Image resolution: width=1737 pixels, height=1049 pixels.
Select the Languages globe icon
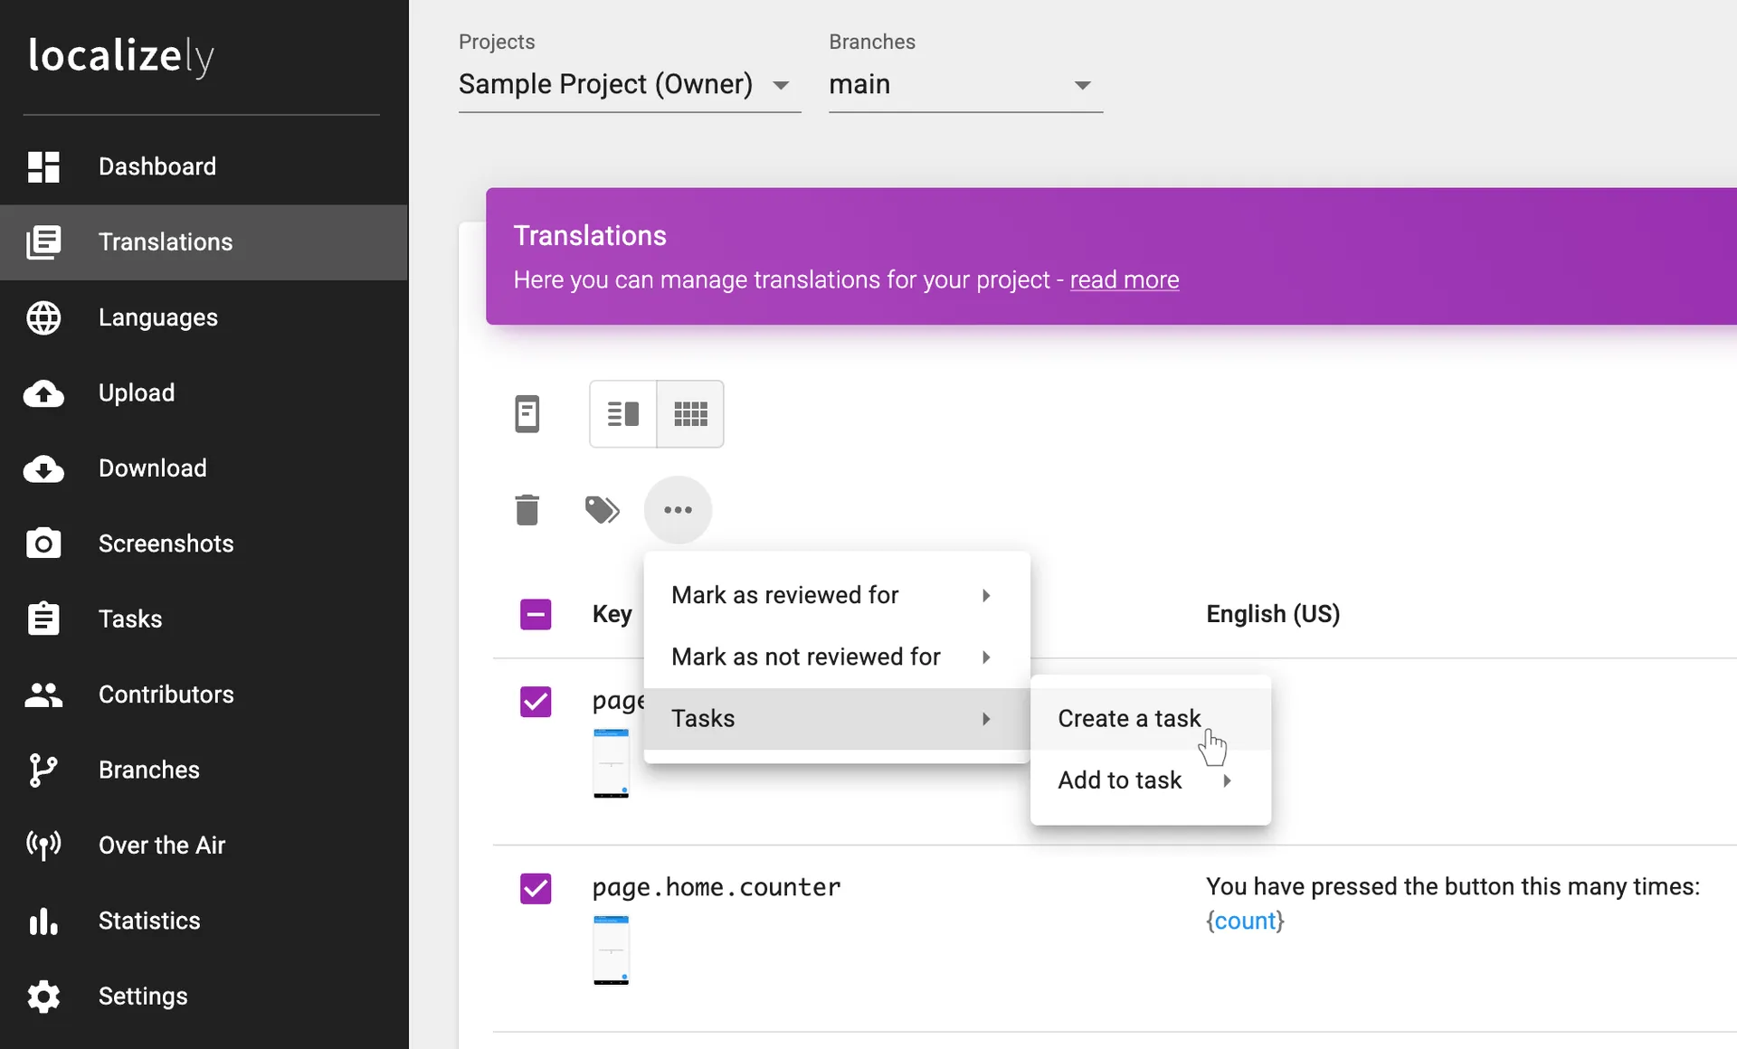point(43,317)
